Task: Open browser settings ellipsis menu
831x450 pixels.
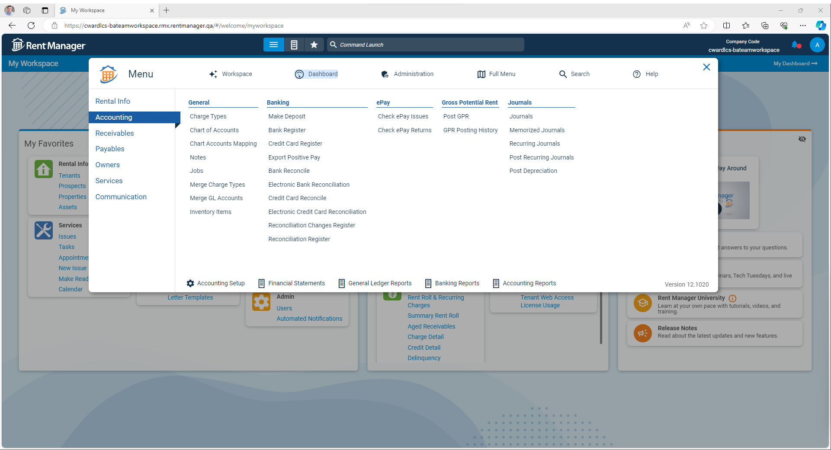Action: tap(802, 26)
